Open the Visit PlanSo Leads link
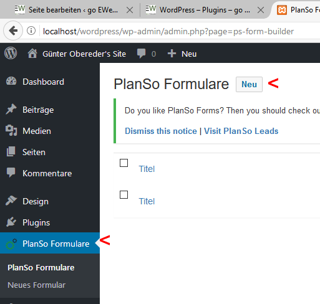This screenshot has height=304, width=320. coord(241,131)
